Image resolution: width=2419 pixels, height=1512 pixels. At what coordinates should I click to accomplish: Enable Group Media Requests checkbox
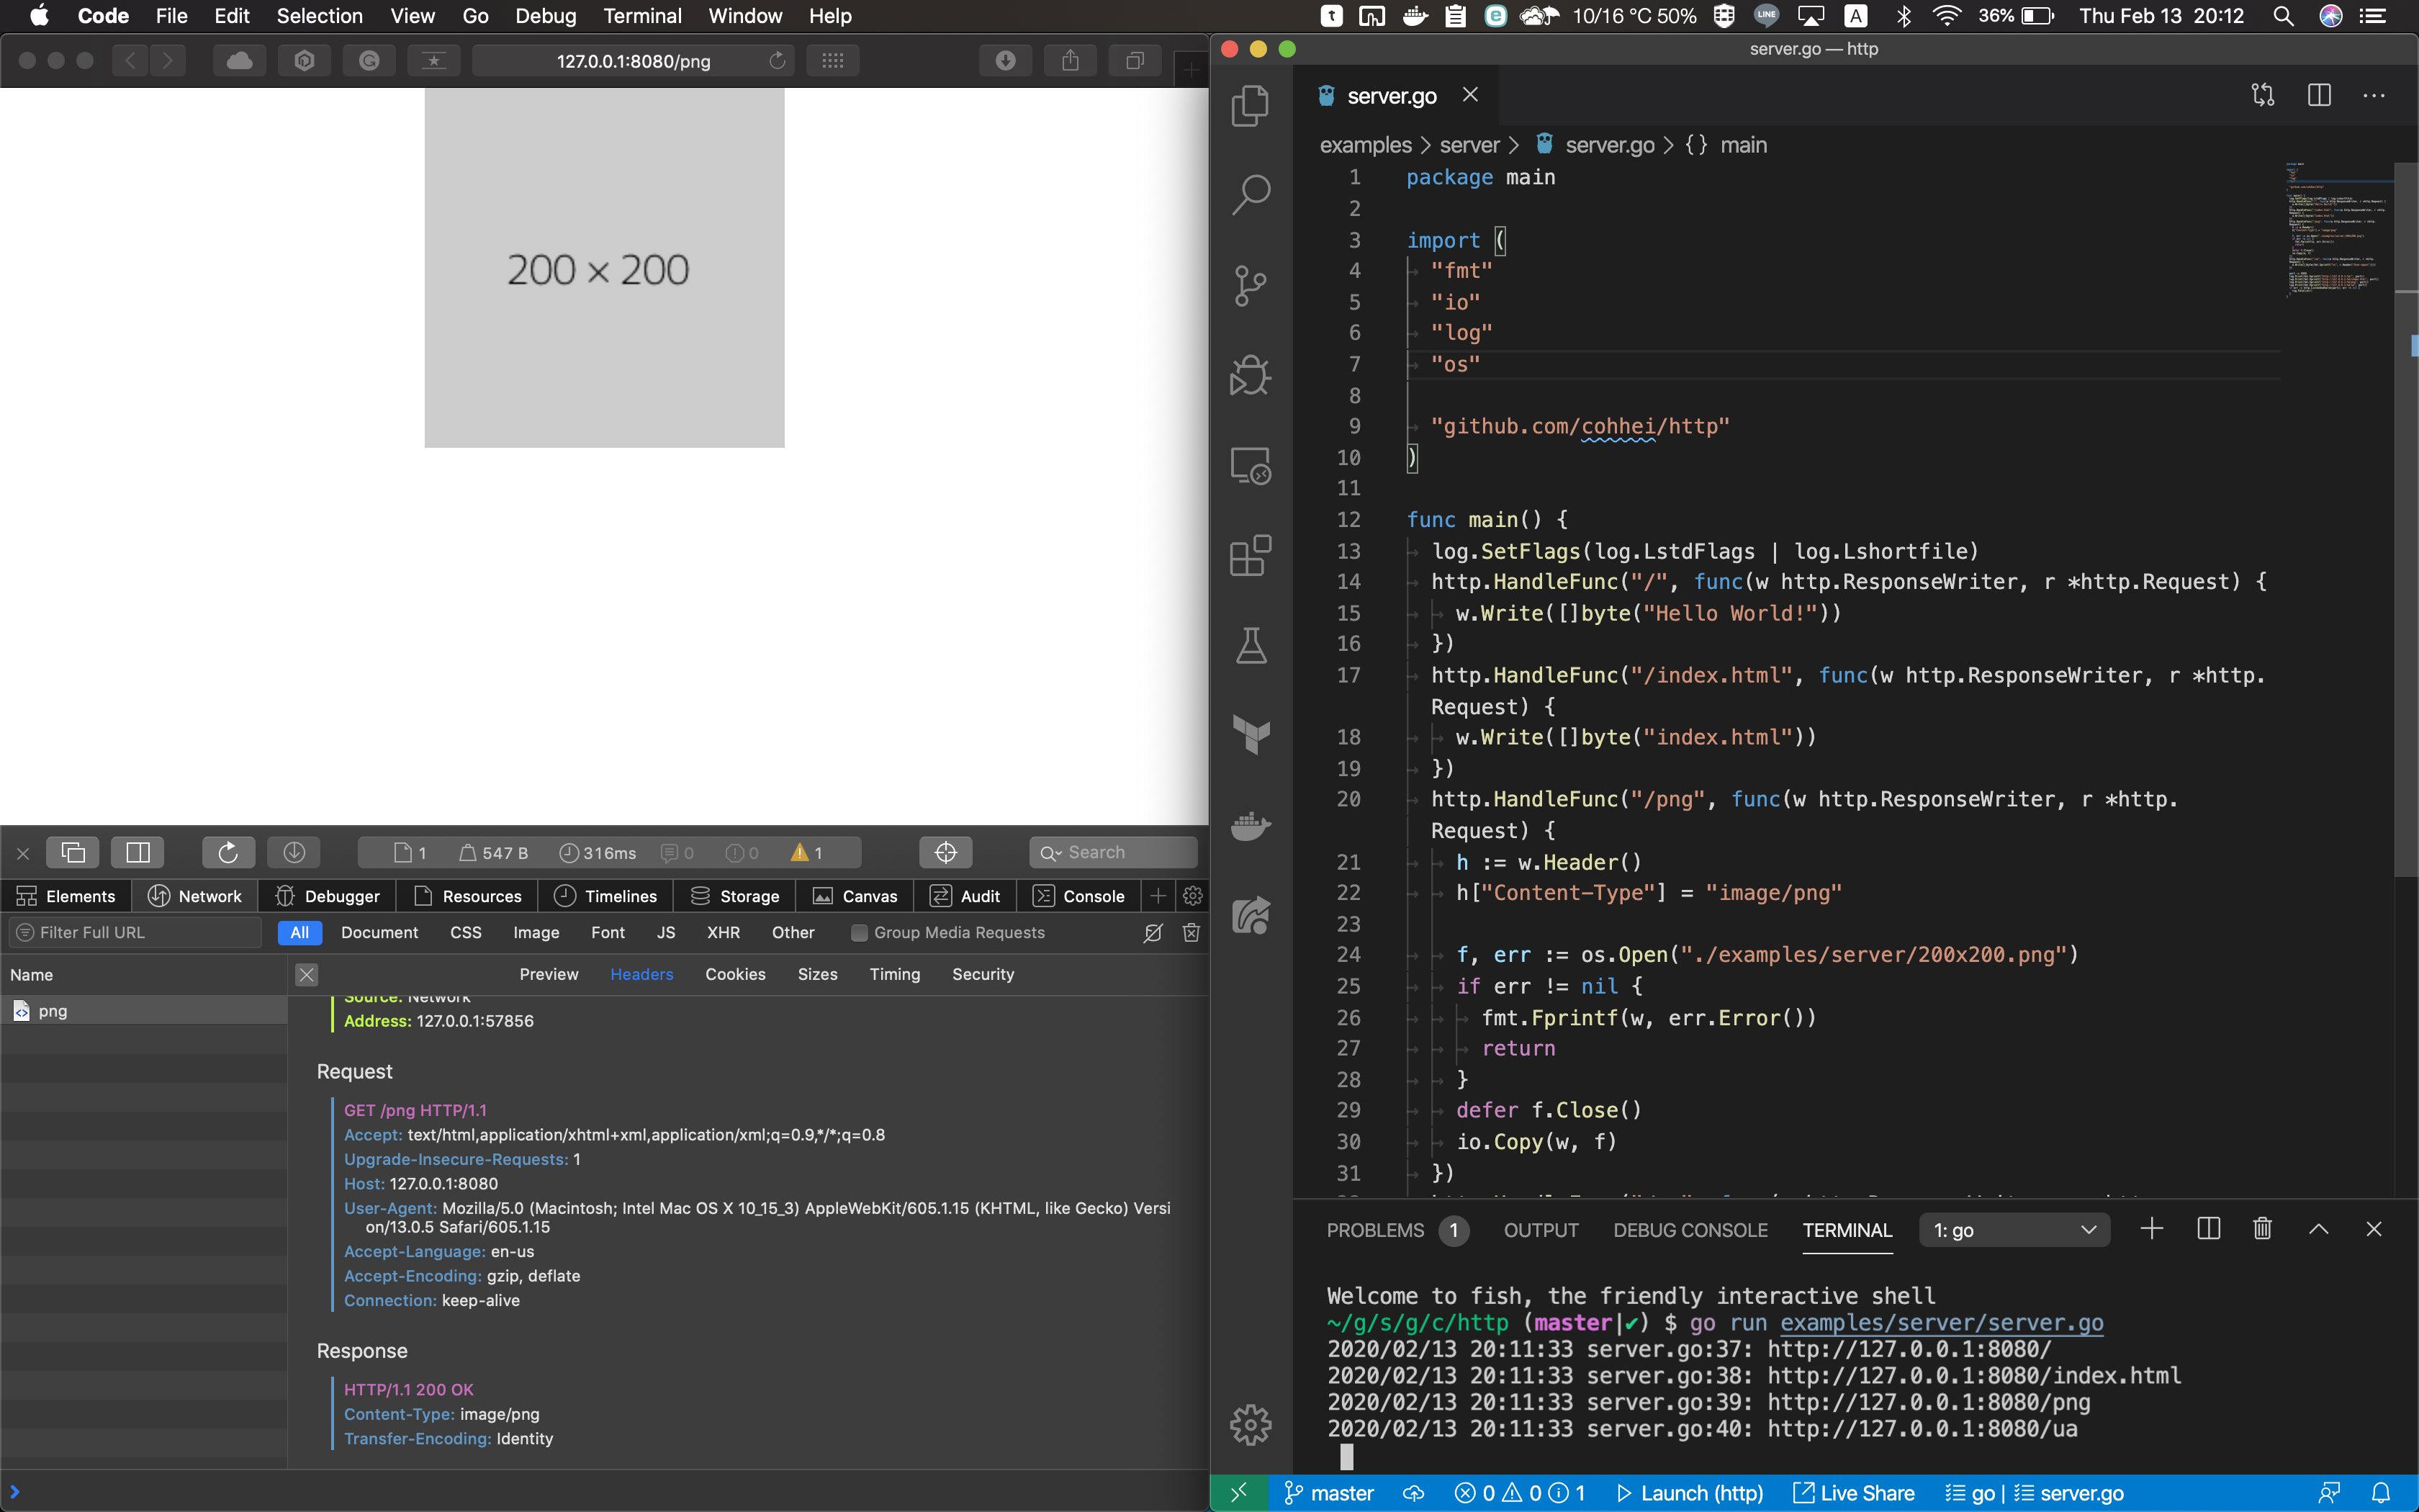pos(859,932)
